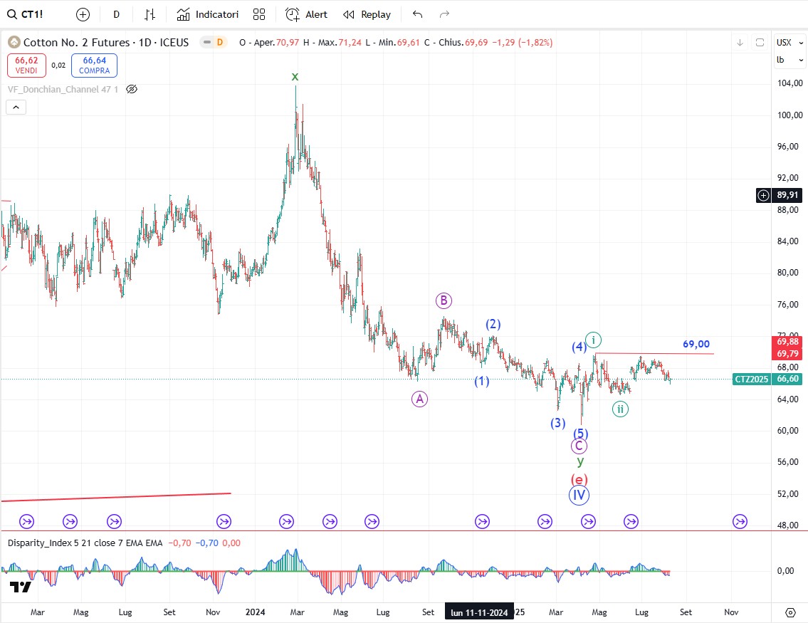Click the TradingView logo on the chart

(x=20, y=587)
